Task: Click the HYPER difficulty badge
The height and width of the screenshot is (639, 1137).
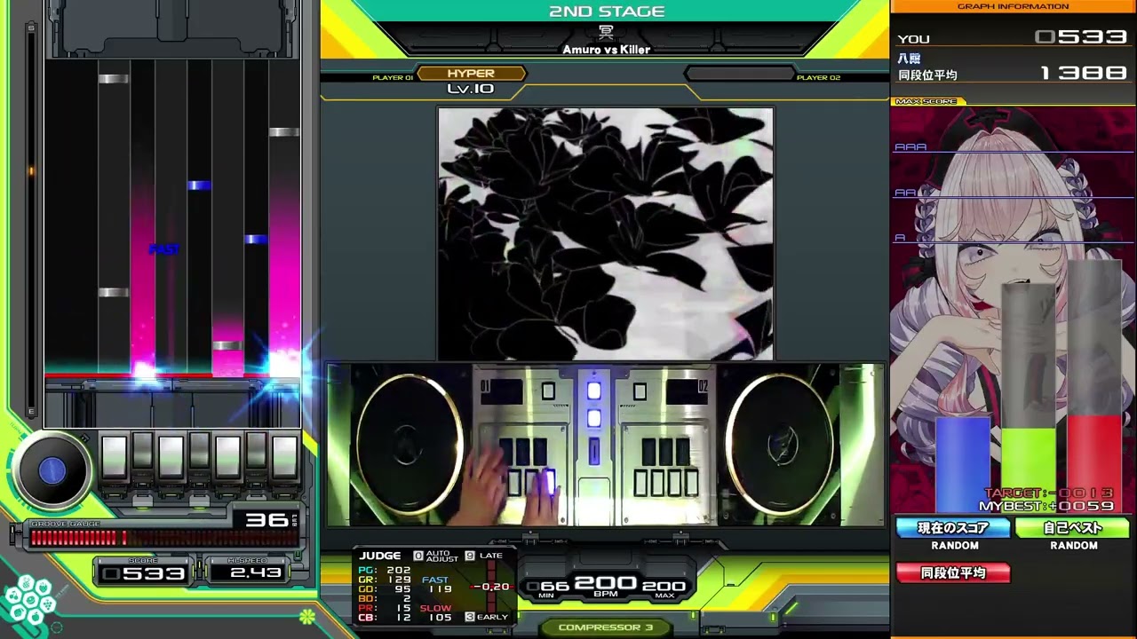Action: (x=471, y=74)
